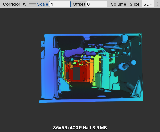Click the drag handle lines beside Corridor_A
This screenshot has height=132, width=160.
32,4
